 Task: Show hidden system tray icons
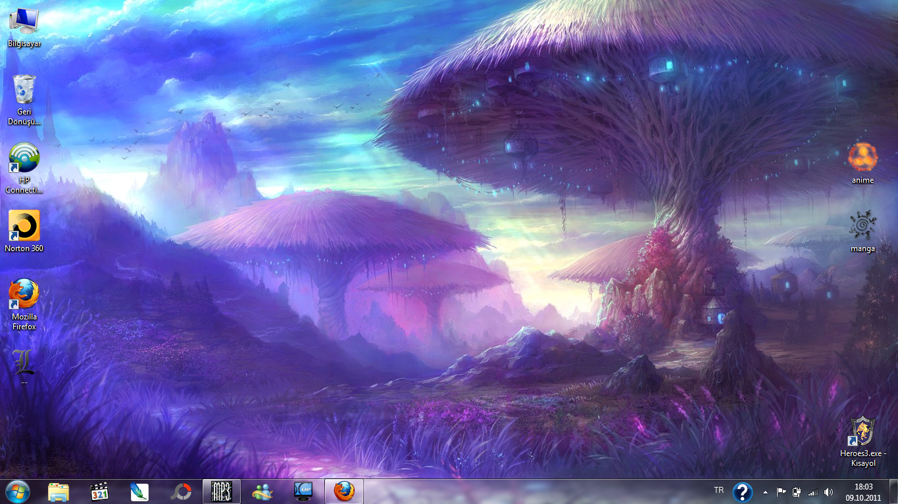point(765,492)
